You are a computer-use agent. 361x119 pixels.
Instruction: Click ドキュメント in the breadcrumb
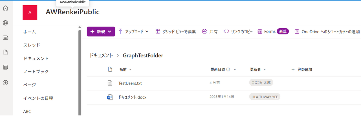click(x=101, y=55)
